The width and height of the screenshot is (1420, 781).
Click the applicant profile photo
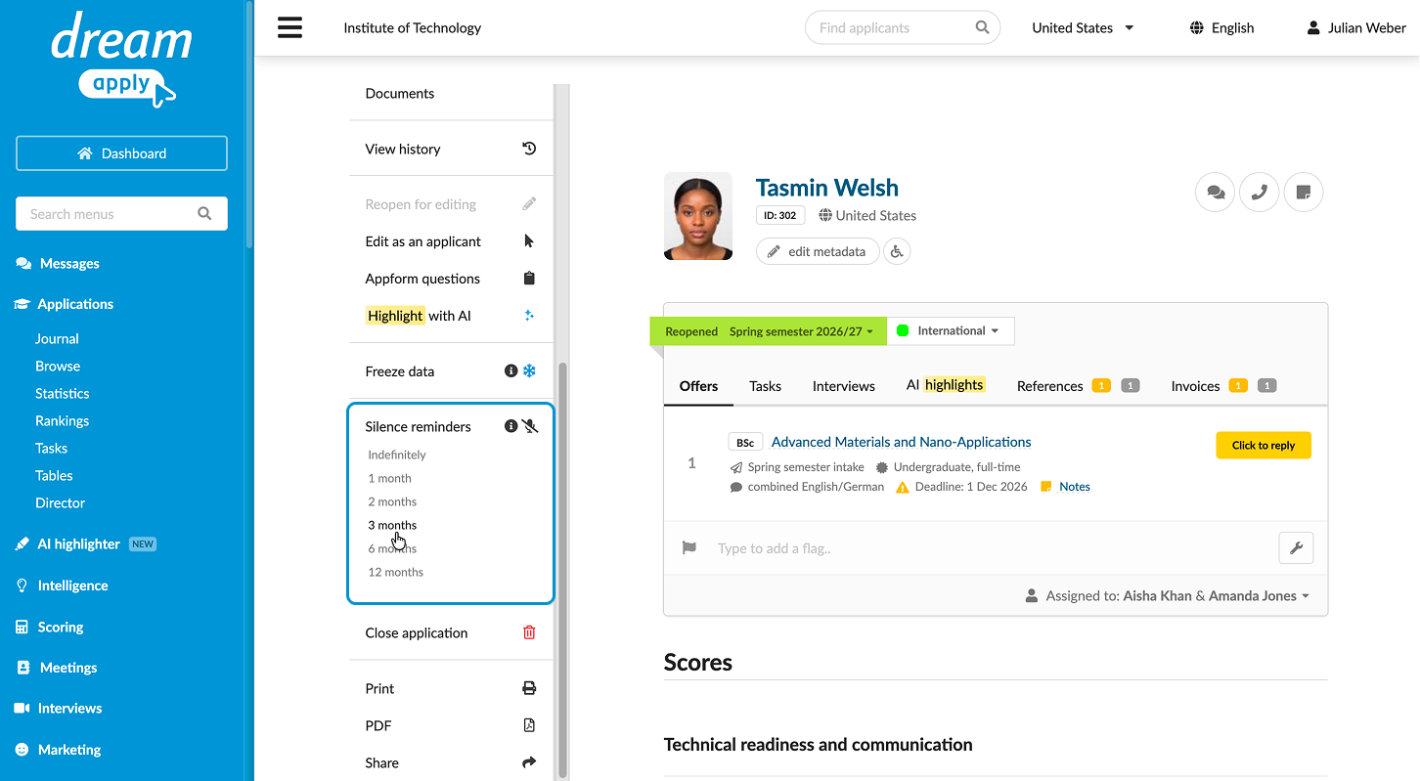coord(698,216)
